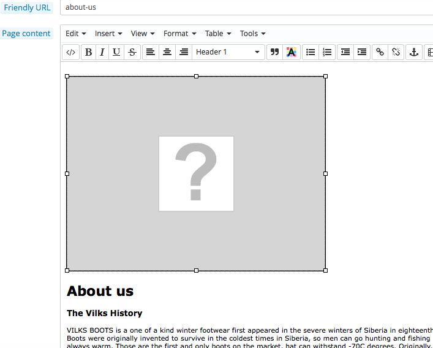Align text right
This screenshot has width=433, height=348.
(x=184, y=52)
